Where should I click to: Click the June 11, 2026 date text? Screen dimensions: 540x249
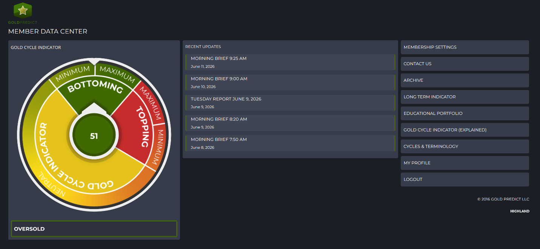point(203,67)
